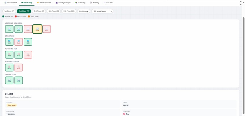Screen dimensions: 245x116
Task: Open the Tutoring tab
Action: tap(80, 3)
